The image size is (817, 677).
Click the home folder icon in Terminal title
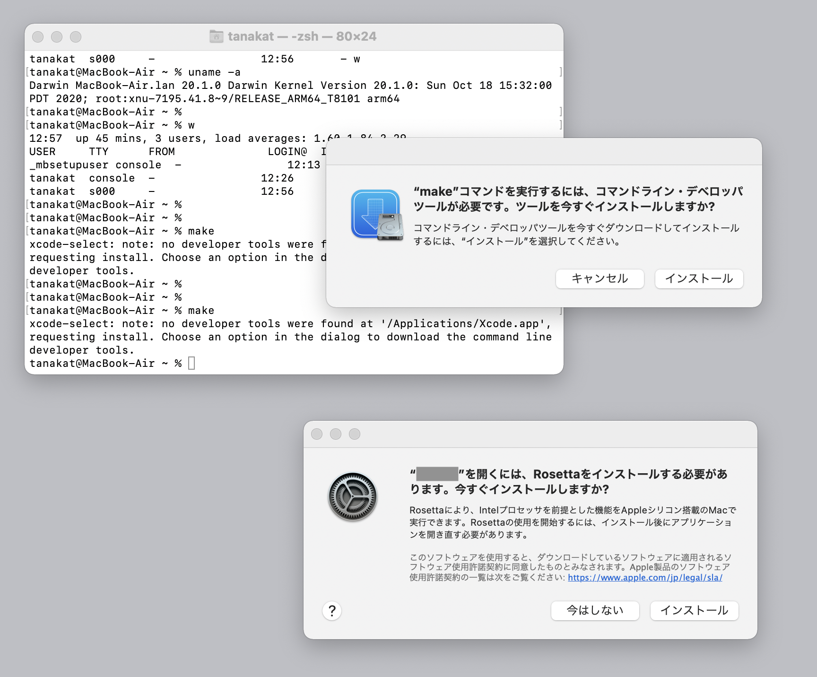click(217, 36)
